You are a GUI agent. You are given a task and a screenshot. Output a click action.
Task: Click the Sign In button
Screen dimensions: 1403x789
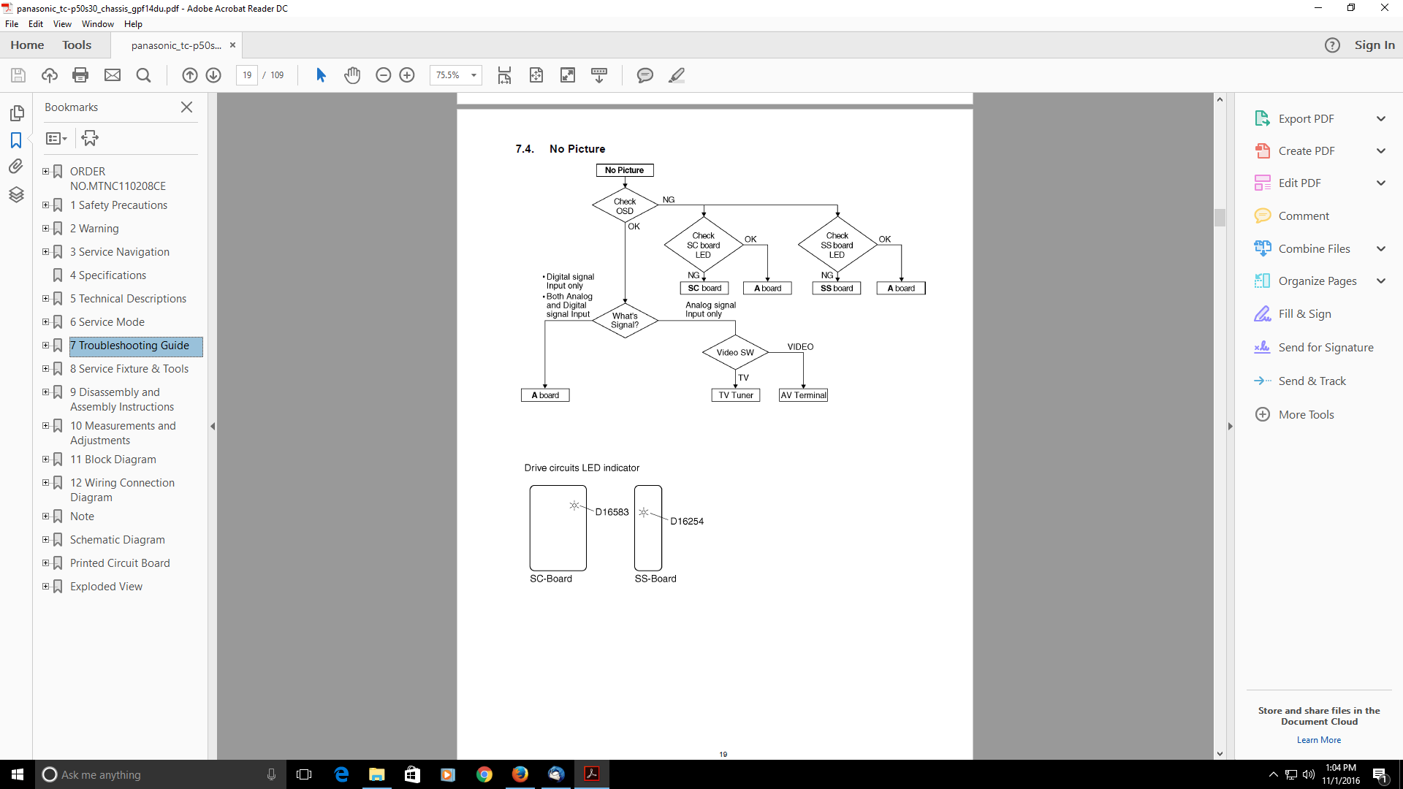pyautogui.click(x=1374, y=45)
